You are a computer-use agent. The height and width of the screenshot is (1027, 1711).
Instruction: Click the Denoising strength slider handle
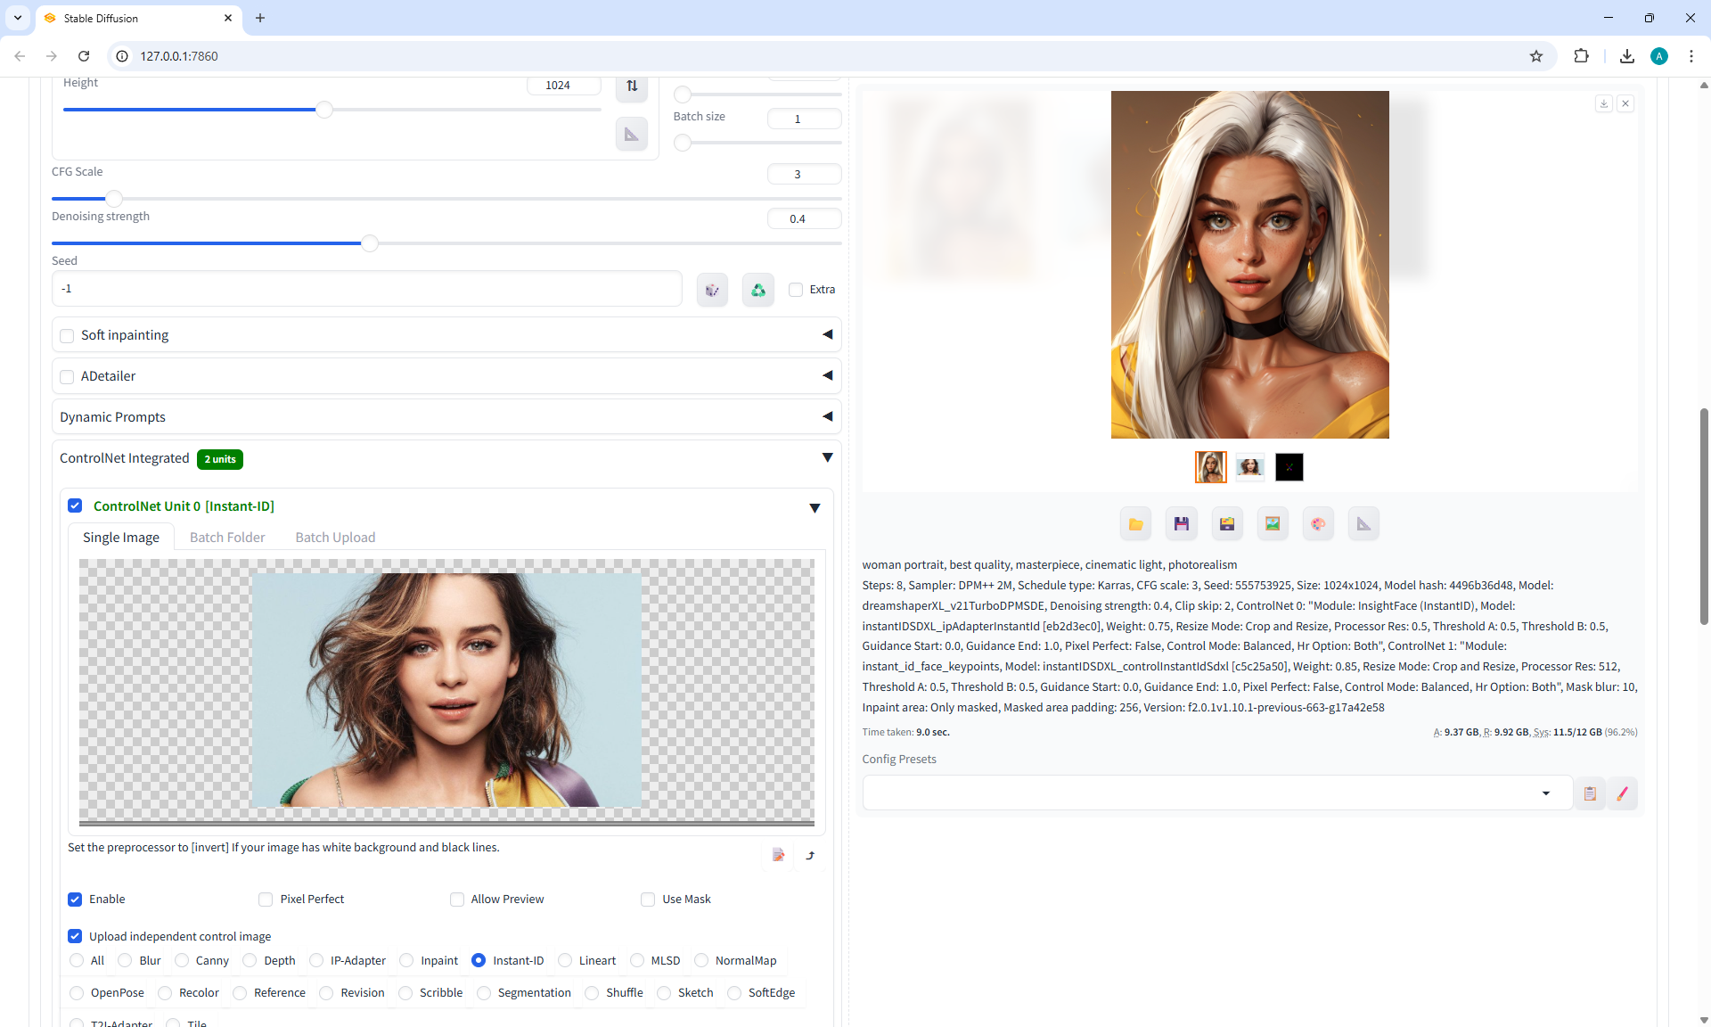tap(370, 243)
